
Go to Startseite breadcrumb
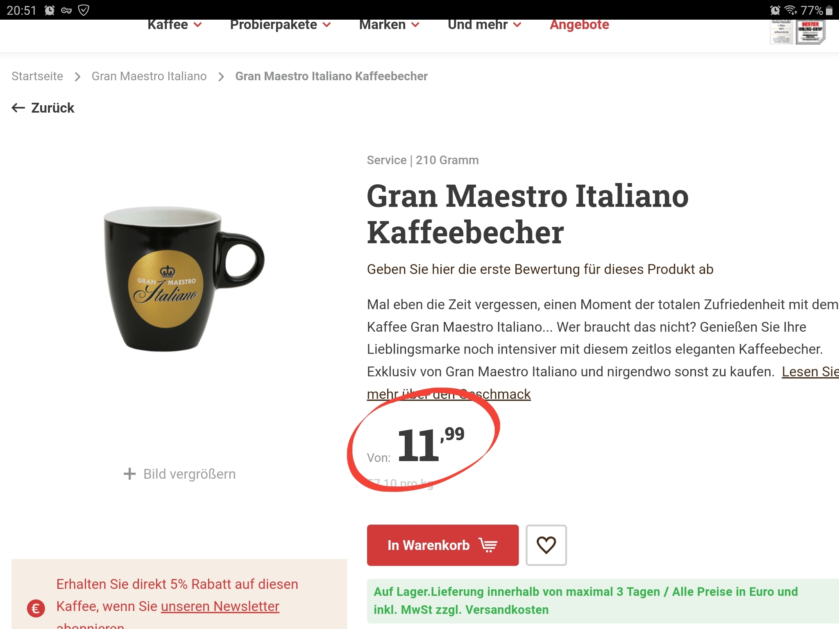(x=37, y=76)
